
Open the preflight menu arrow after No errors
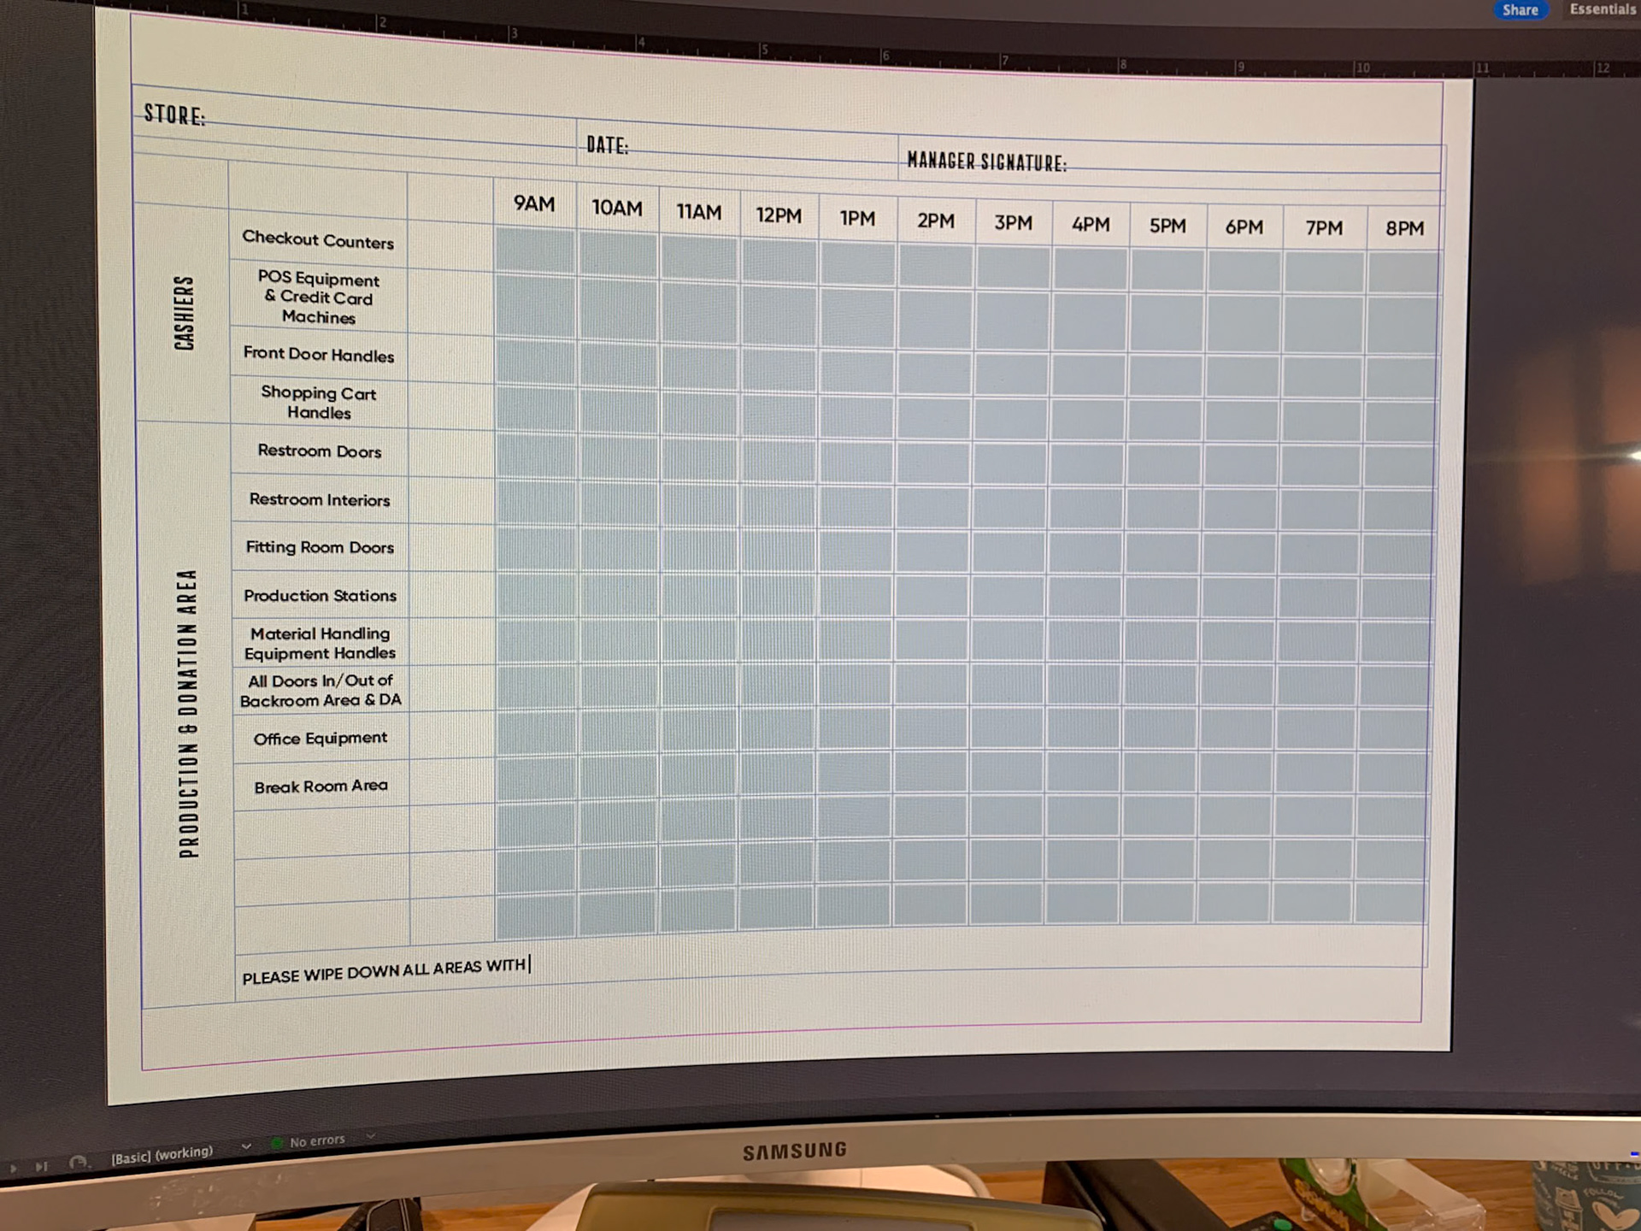[x=370, y=1137]
